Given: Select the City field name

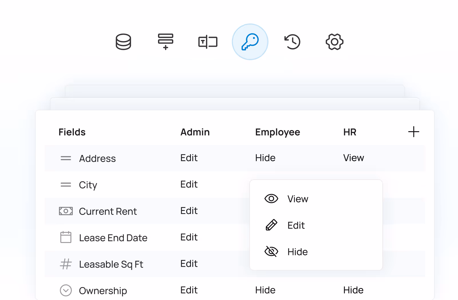Looking at the screenshot, I should [x=88, y=185].
